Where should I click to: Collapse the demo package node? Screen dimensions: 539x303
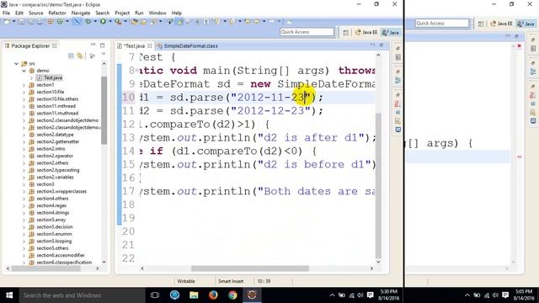point(24,71)
